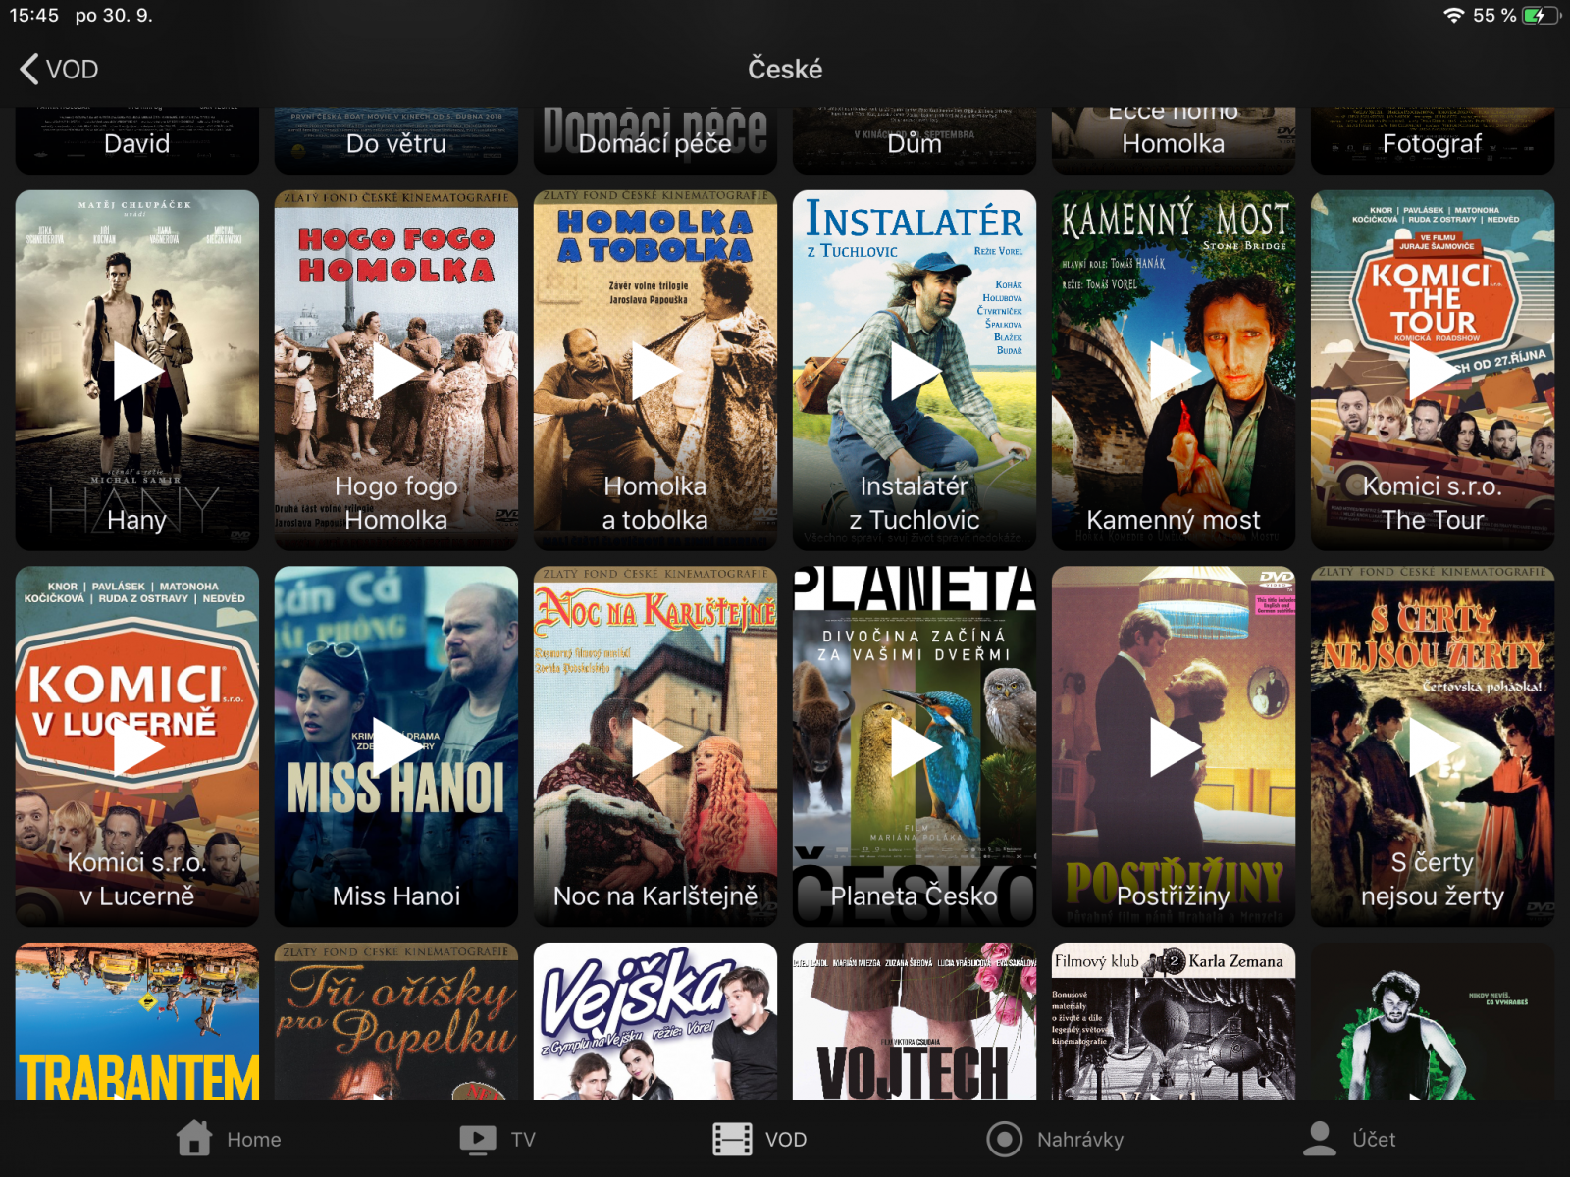
Task: Open the Nahrávky recordings tab
Action: [1054, 1139]
